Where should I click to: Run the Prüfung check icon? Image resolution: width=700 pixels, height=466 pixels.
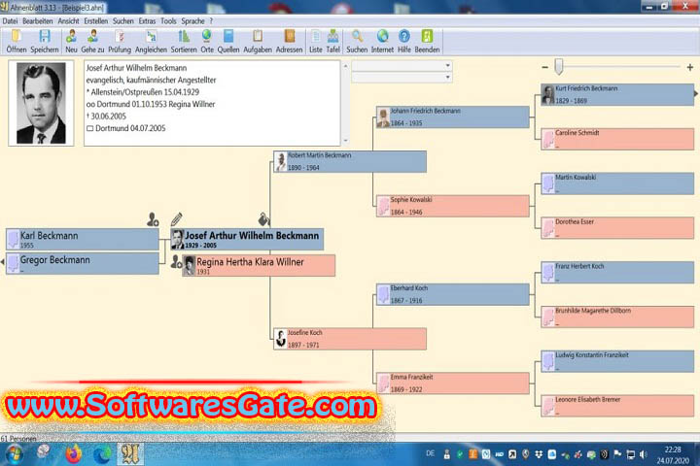click(120, 42)
